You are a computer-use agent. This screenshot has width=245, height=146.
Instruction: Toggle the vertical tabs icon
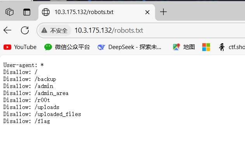pyautogui.click(x=27, y=12)
